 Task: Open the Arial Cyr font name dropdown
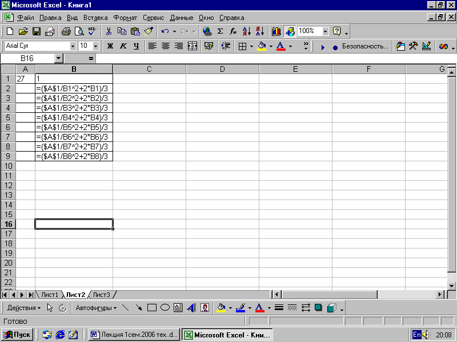tap(73, 46)
